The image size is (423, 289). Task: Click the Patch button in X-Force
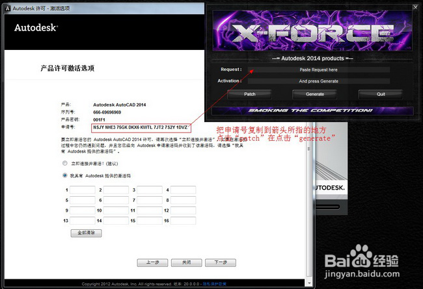pos(249,94)
